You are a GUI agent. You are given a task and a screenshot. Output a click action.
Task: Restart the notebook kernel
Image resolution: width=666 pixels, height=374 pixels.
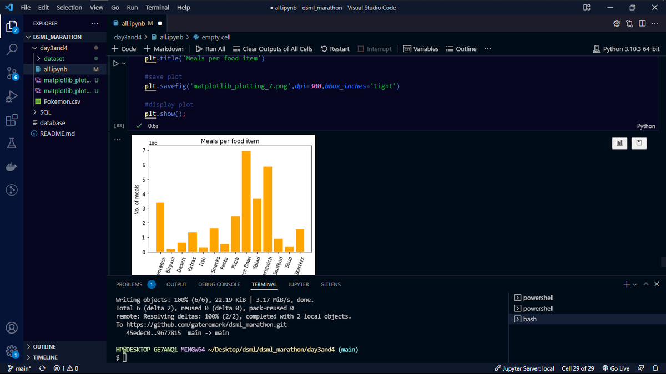[335, 49]
